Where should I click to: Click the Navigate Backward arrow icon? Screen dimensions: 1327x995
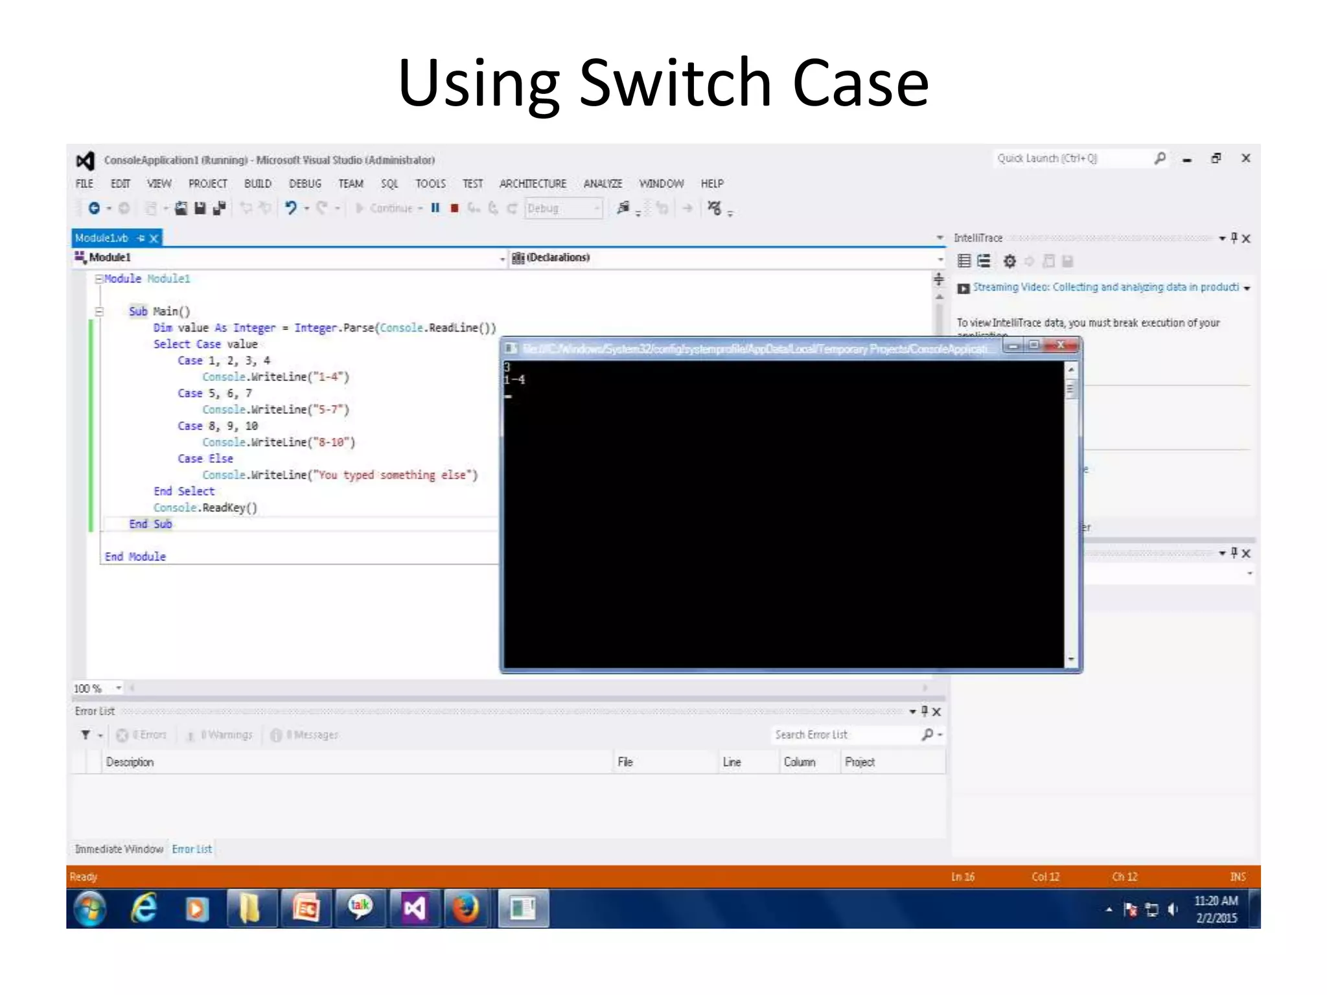click(94, 208)
